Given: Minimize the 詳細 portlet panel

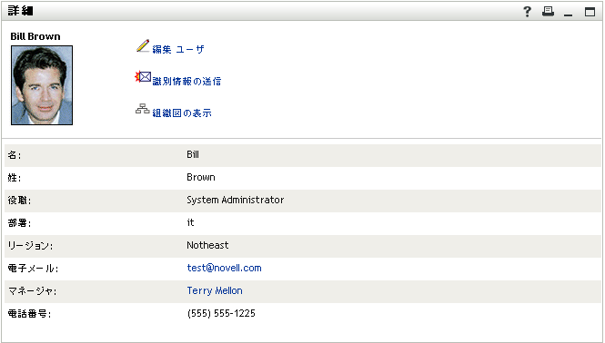Looking at the screenshot, I should coord(568,15).
